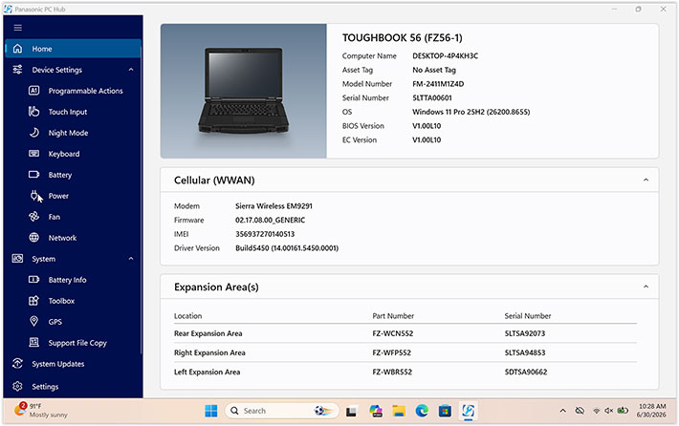
Task: Go to Touch Input settings
Action: pos(68,112)
